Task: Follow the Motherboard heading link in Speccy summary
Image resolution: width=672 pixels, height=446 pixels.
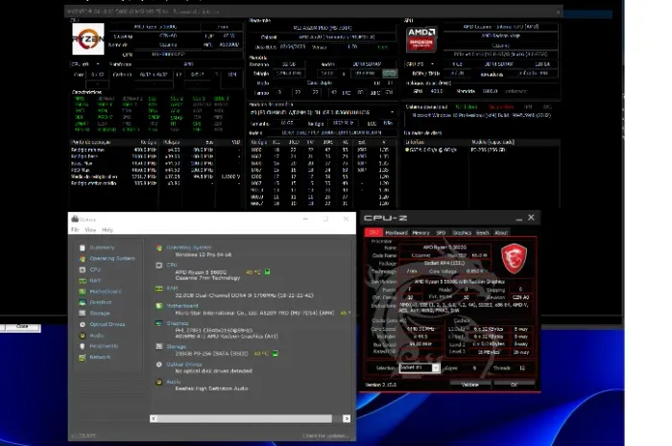Action: pos(182,306)
